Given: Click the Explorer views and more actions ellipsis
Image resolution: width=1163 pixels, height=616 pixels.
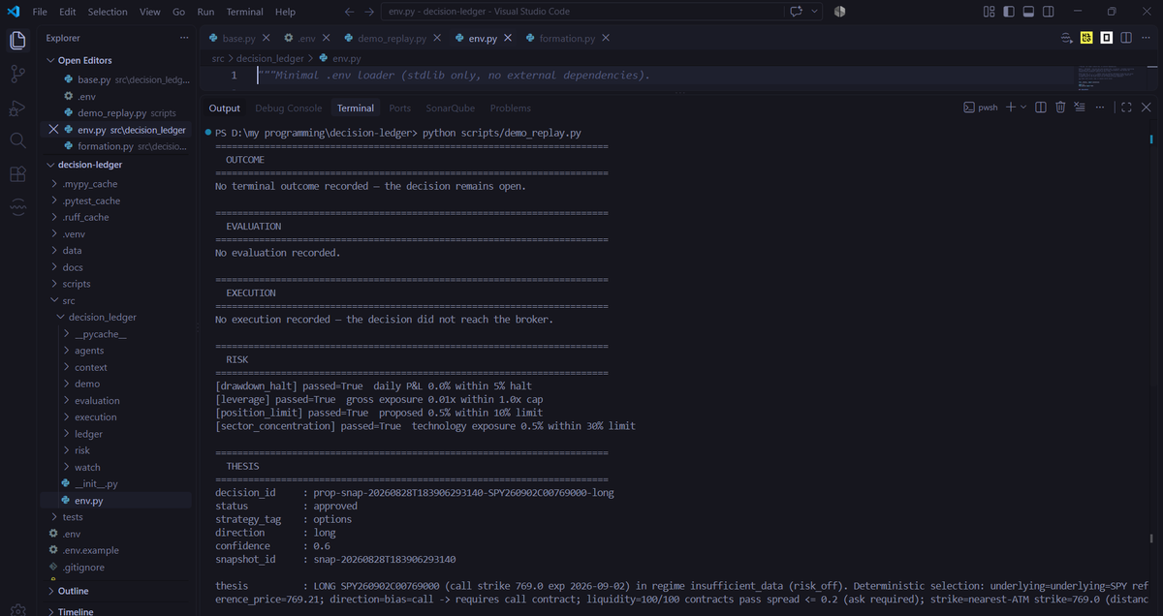Looking at the screenshot, I should [184, 38].
